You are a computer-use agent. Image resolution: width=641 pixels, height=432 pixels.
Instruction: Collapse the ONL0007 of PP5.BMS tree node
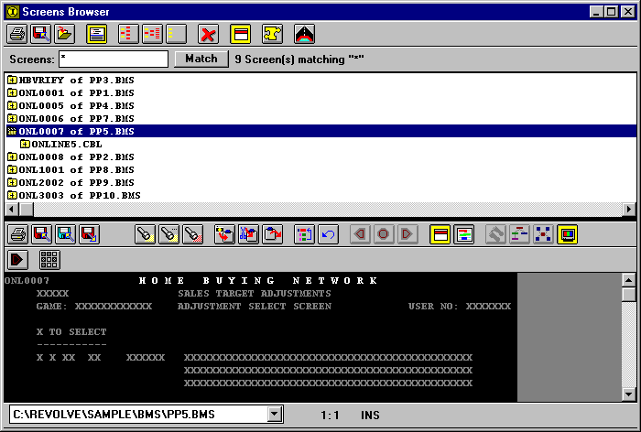[x=12, y=132]
